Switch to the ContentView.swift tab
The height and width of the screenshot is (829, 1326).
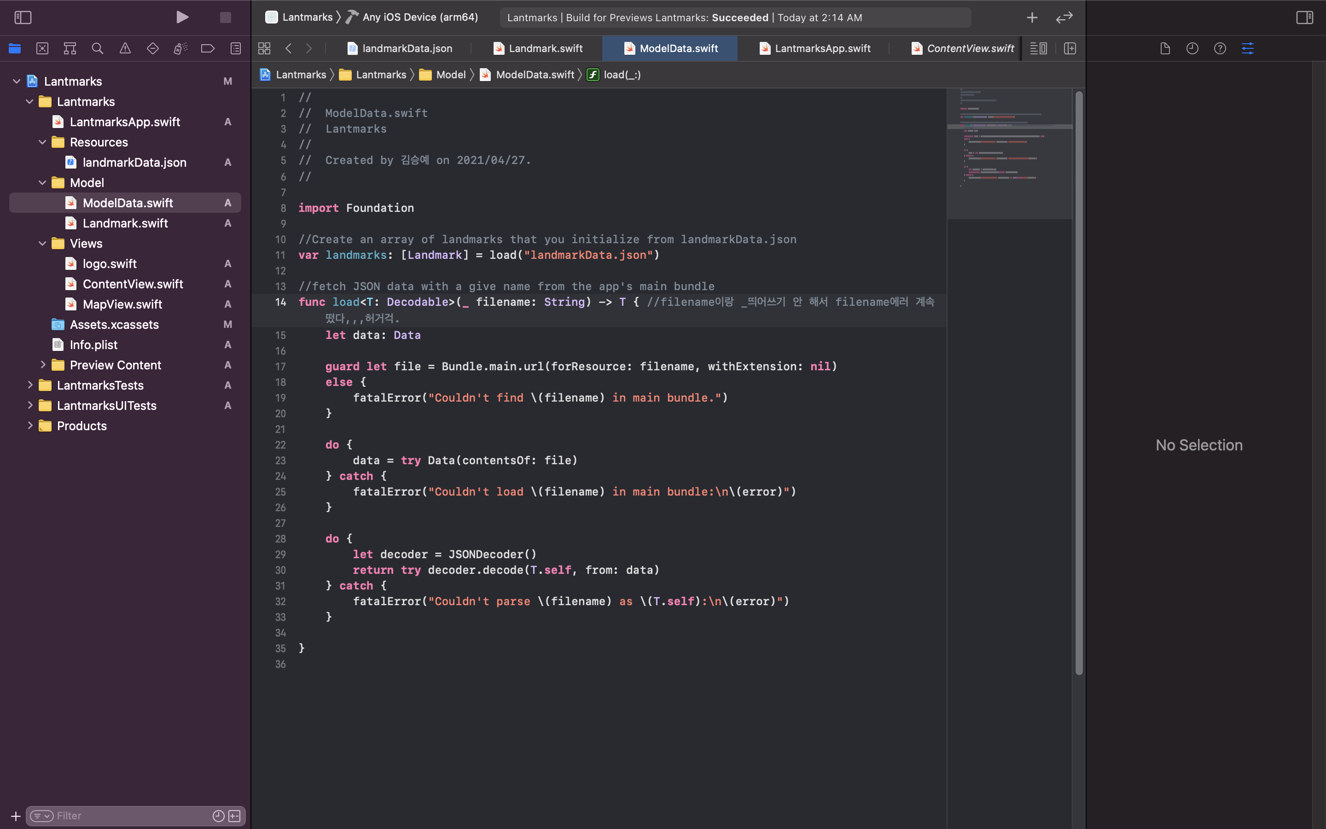(963, 48)
